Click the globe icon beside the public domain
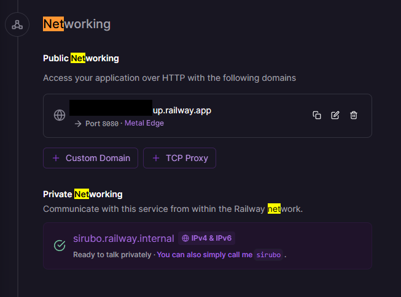This screenshot has width=401, height=297. (60, 116)
